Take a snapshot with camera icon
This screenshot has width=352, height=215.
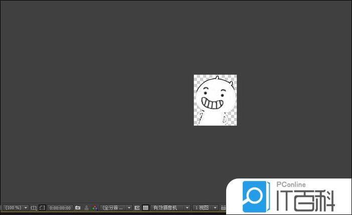point(78,207)
